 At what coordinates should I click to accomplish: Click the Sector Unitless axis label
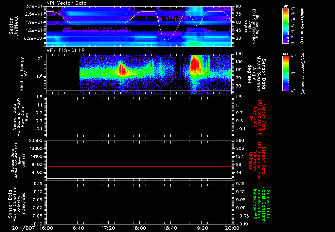coord(14,26)
